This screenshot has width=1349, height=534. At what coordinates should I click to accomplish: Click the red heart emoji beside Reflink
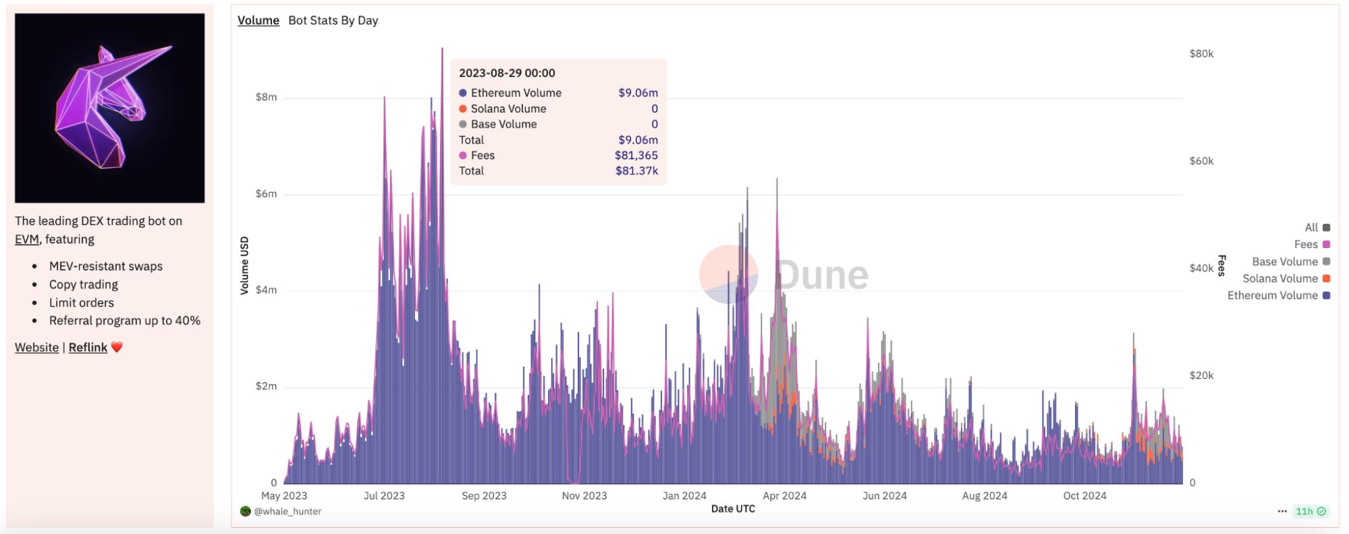coord(117,347)
